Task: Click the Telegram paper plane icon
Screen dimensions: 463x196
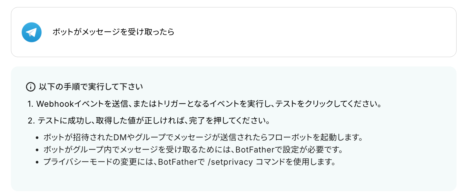Action: [32, 32]
